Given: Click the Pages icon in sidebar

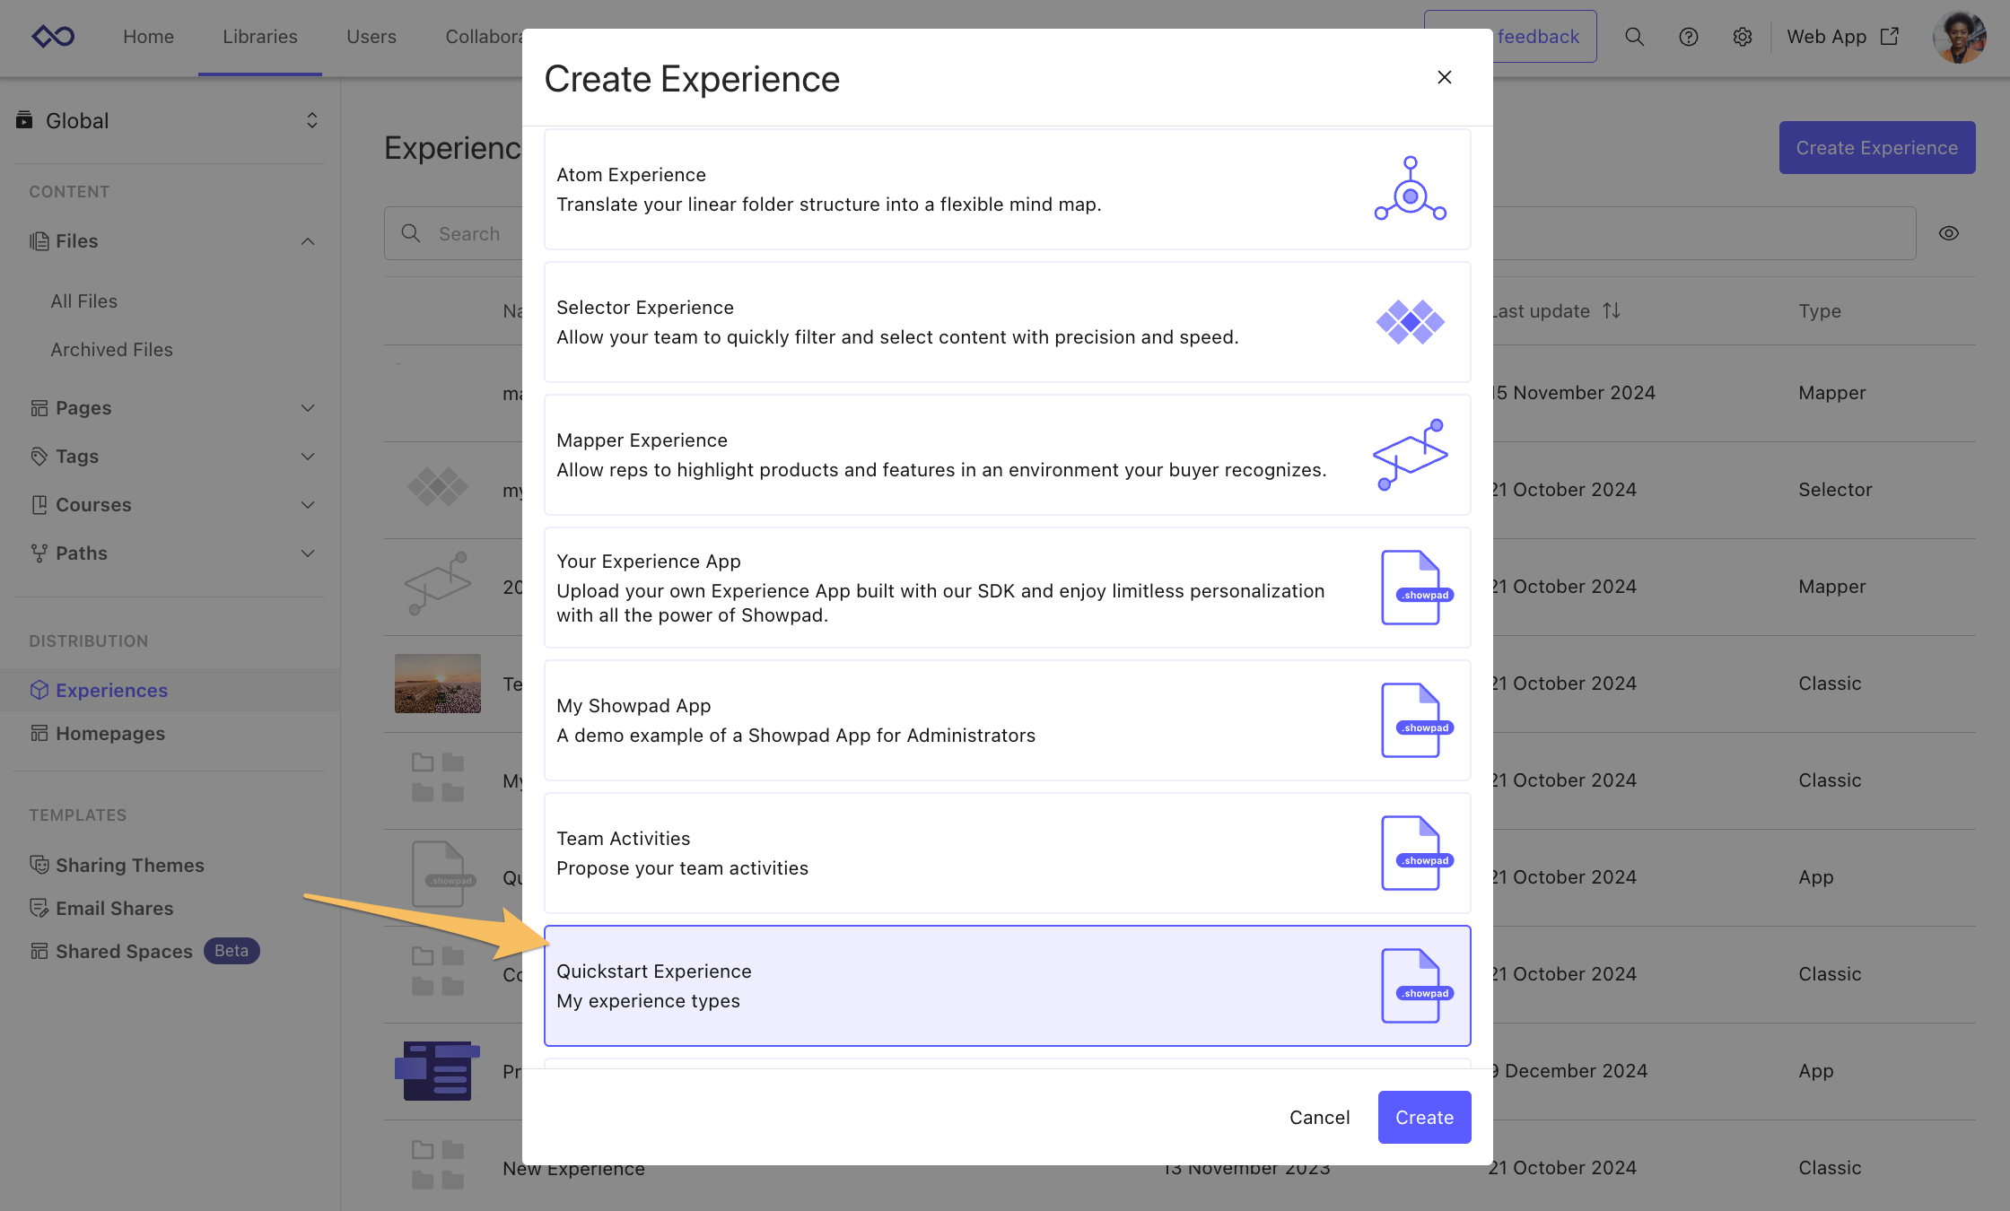Looking at the screenshot, I should tap(39, 408).
